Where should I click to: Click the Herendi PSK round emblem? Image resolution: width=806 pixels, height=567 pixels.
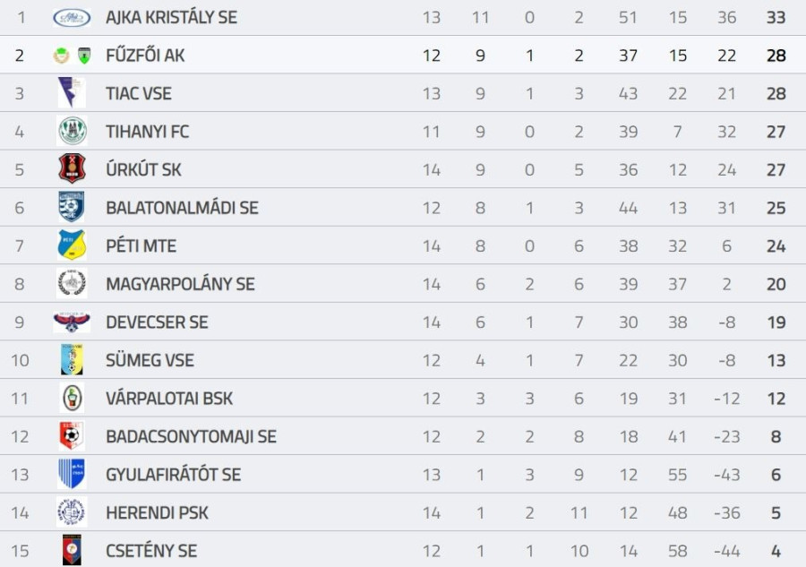pyautogui.click(x=72, y=512)
